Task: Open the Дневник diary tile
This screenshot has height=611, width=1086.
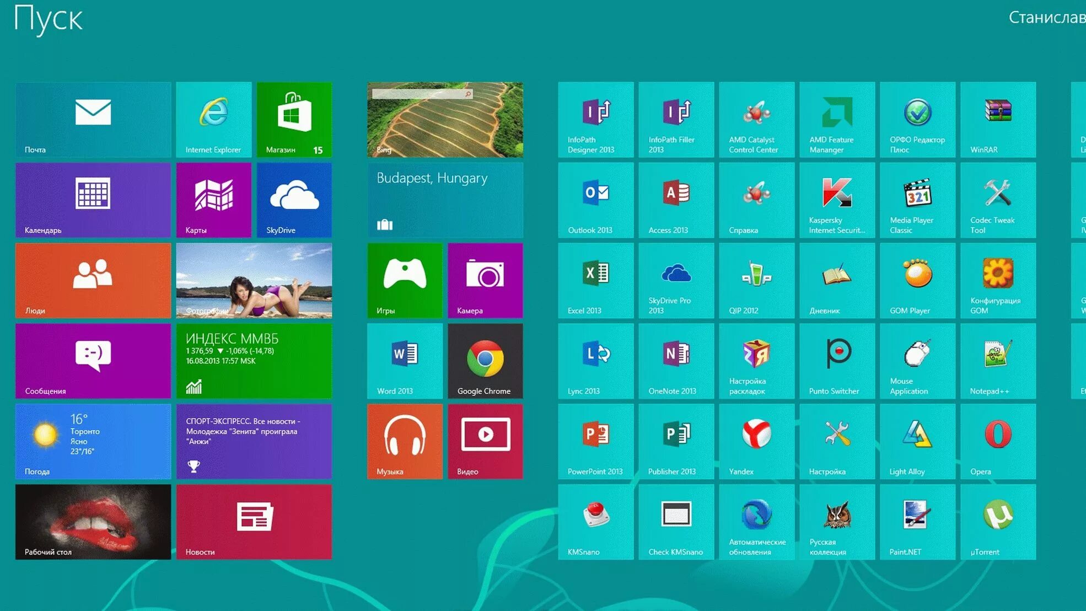Action: [837, 281]
